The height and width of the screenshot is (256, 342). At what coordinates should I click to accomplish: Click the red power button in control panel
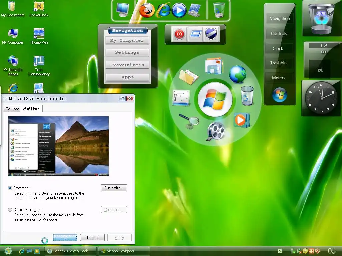tap(179, 34)
